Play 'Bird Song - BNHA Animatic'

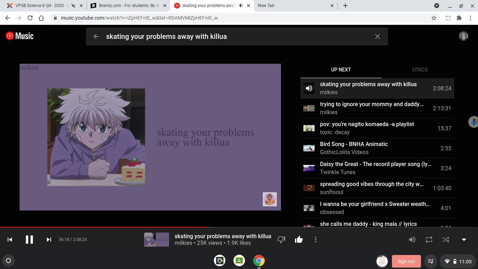[377, 148]
